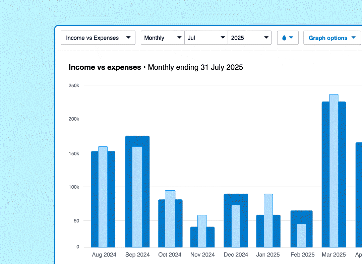This screenshot has width=362, height=264.
Task: Click the Nov 2024 axis label
Action: point(202,255)
